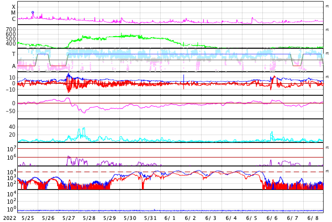
Task: Click the 5/25 date label
Action: (x=28, y=218)
